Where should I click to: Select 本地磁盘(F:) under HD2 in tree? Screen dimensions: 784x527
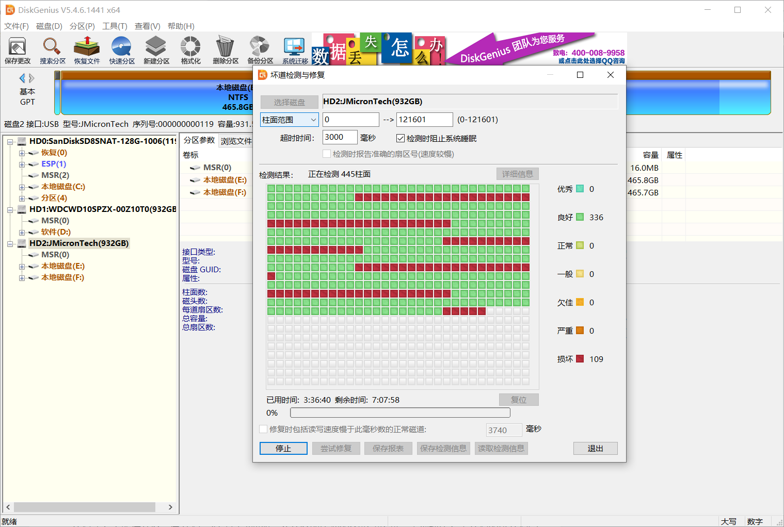pyautogui.click(x=62, y=277)
